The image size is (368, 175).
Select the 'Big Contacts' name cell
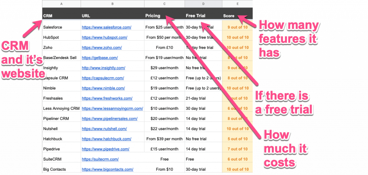click(x=61, y=167)
